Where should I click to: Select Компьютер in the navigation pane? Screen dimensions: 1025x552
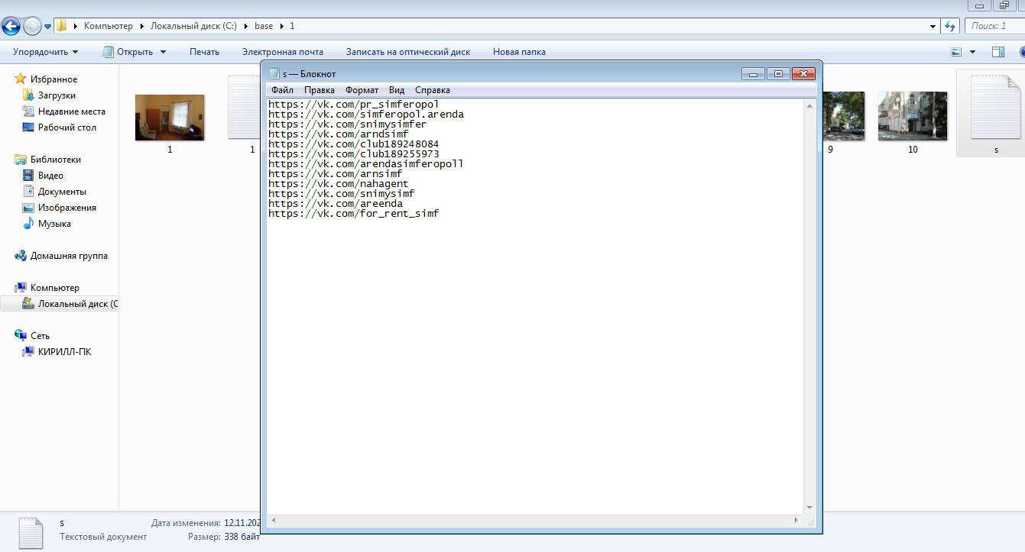(x=54, y=288)
